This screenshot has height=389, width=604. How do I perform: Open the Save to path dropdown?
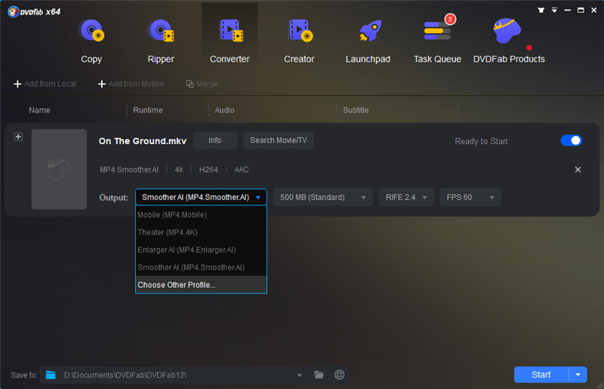coord(299,375)
